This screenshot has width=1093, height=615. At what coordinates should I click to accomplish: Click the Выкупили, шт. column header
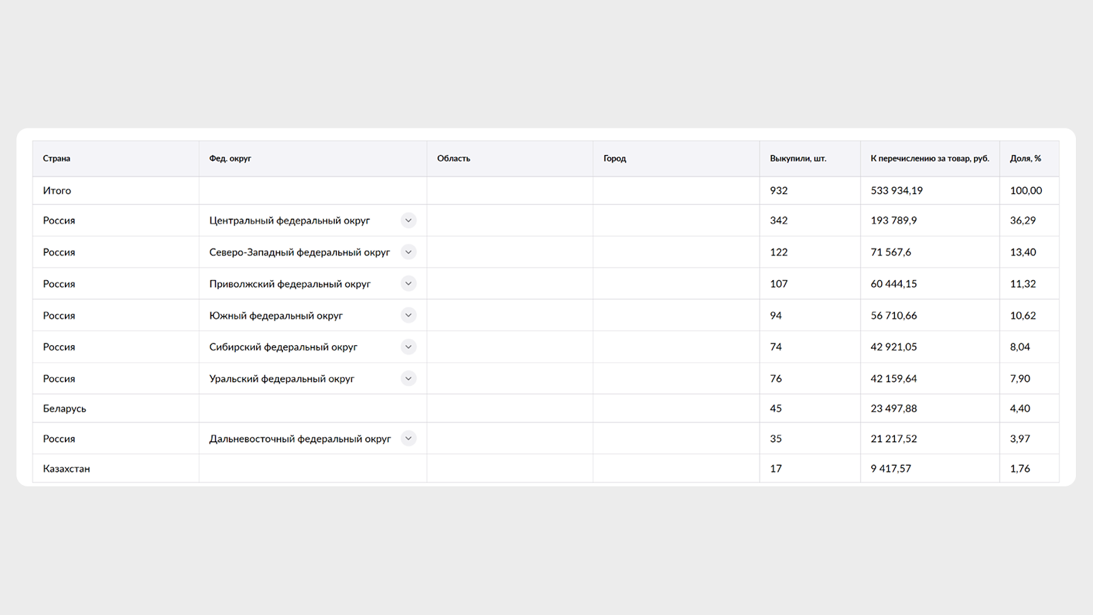798,159
